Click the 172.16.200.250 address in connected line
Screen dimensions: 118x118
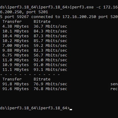79,17
